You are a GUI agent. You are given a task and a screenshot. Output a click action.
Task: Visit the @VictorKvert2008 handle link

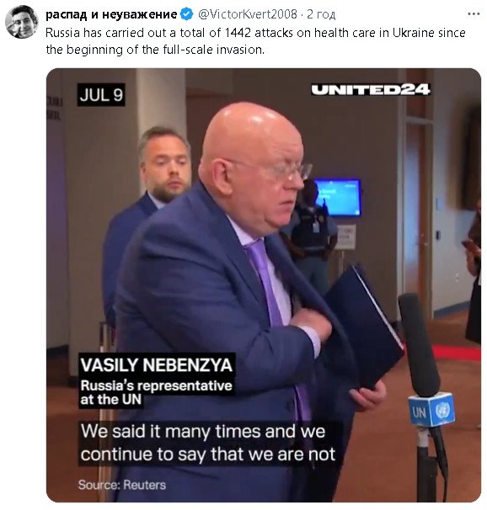pyautogui.click(x=248, y=14)
